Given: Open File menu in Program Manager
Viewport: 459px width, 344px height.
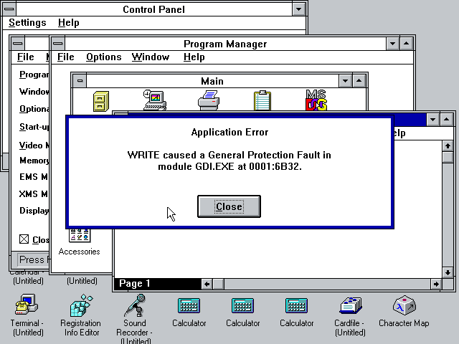Looking at the screenshot, I should [65, 57].
